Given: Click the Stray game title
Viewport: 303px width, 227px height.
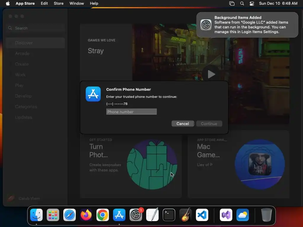Looking at the screenshot, I should tap(96, 51).
